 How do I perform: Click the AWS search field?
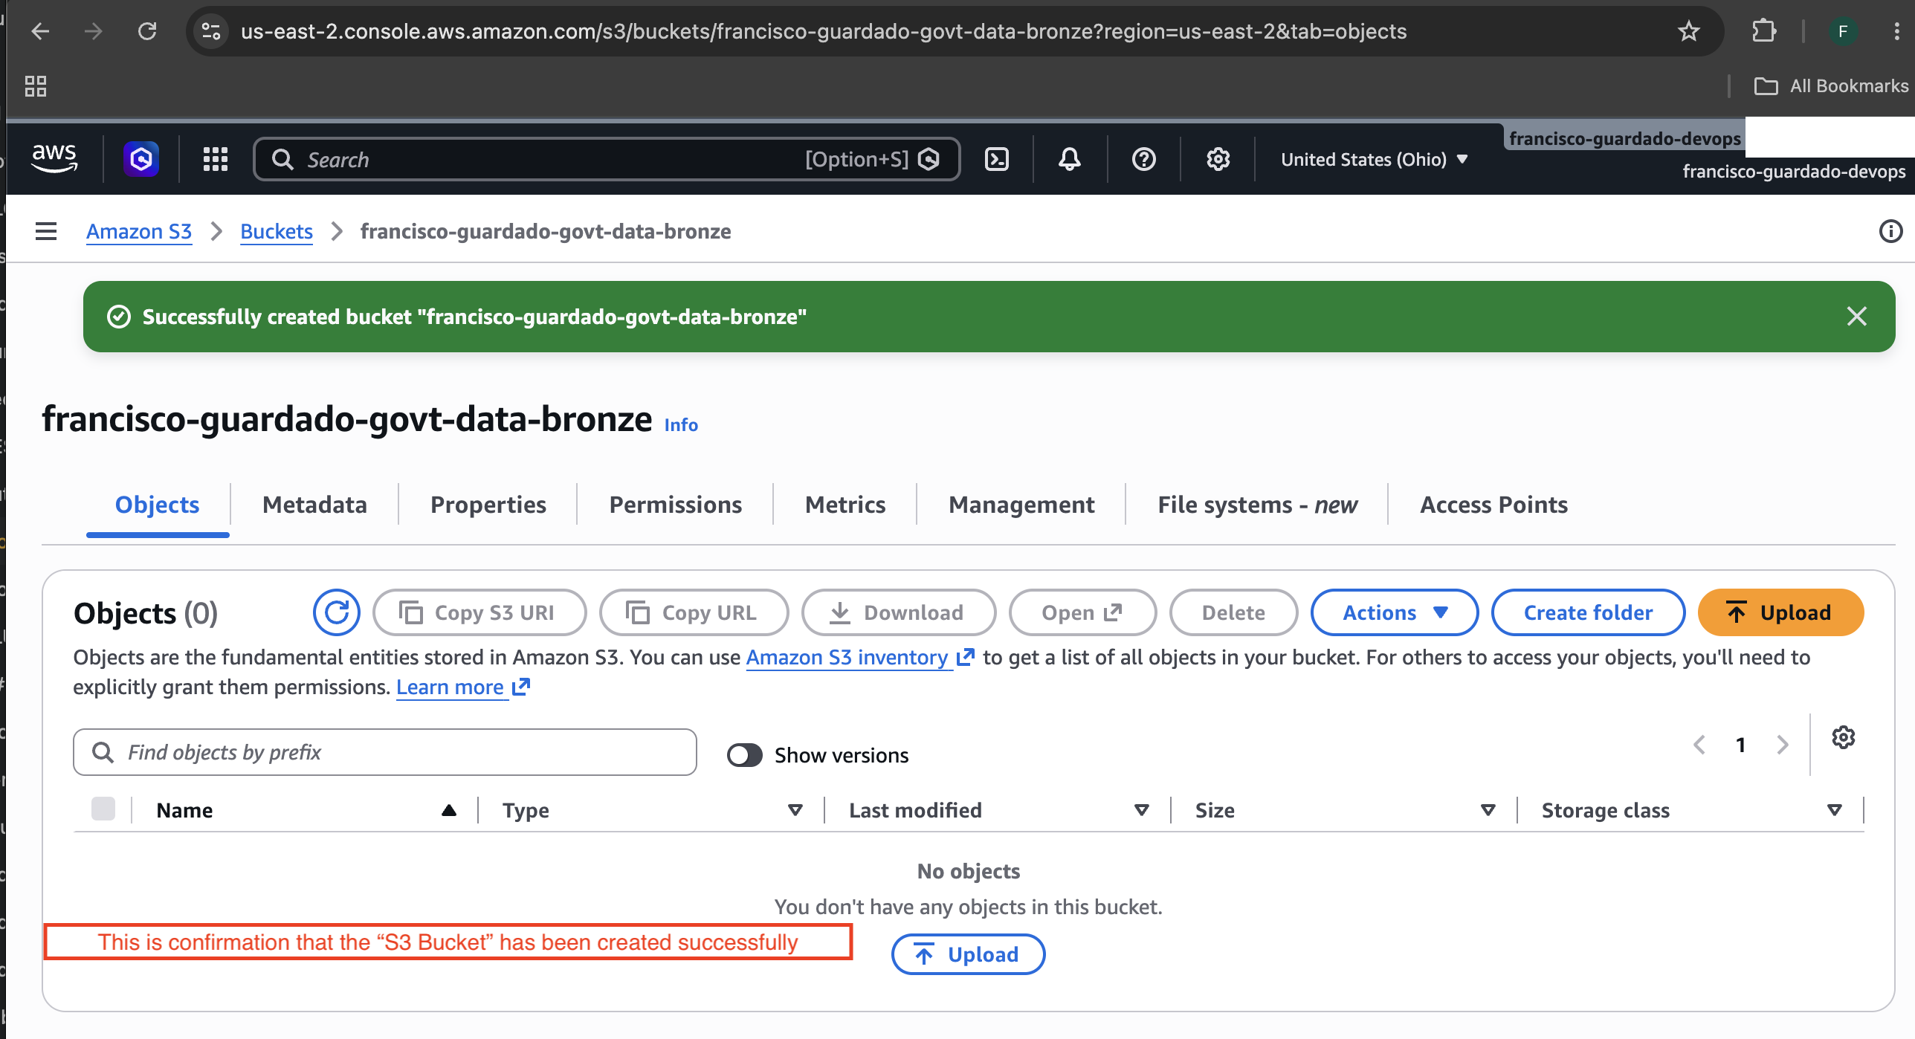[606, 159]
